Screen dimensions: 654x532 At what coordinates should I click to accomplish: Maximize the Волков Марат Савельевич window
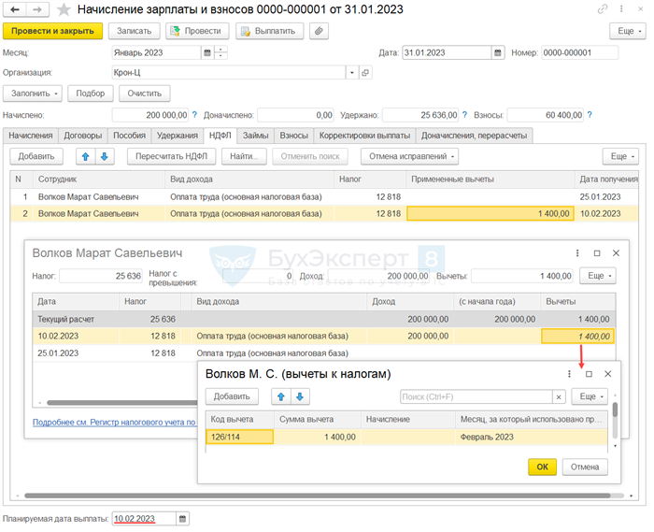pyautogui.click(x=597, y=253)
